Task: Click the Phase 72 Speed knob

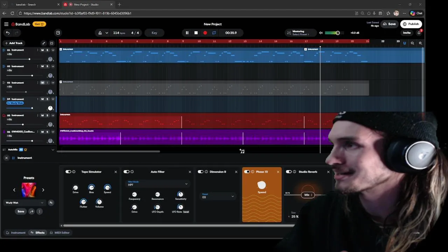Action: (x=262, y=185)
